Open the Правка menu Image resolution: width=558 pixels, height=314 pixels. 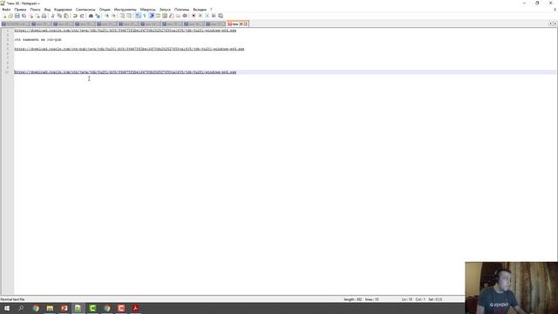tap(20, 10)
